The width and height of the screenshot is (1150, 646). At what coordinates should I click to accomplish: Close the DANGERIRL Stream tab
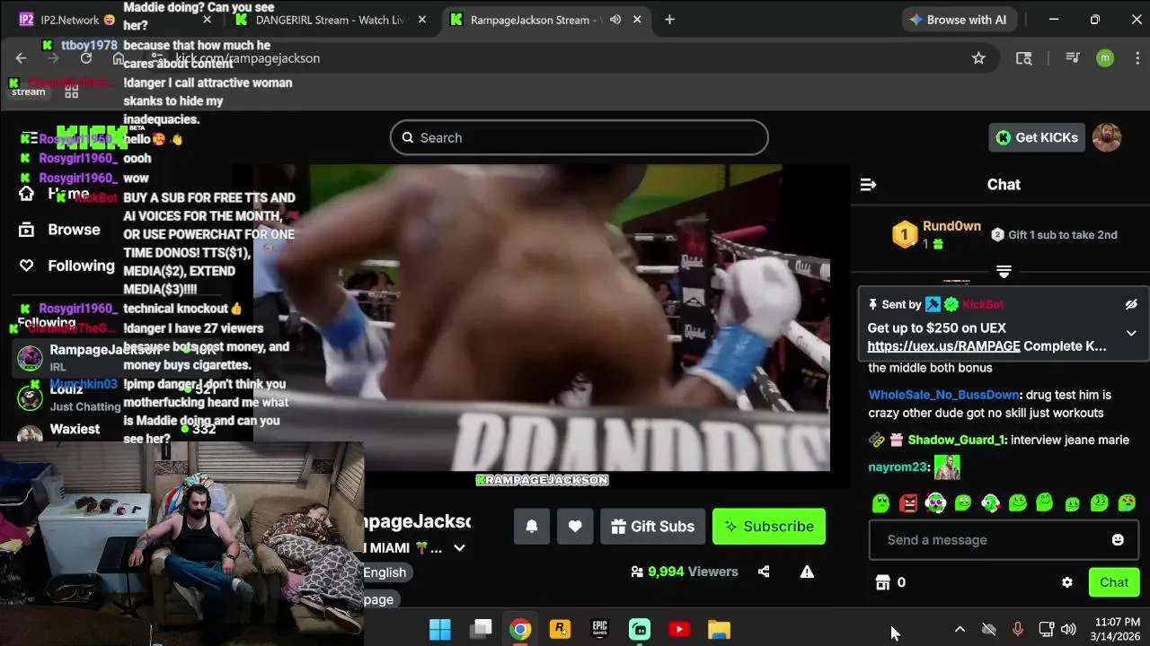click(422, 20)
